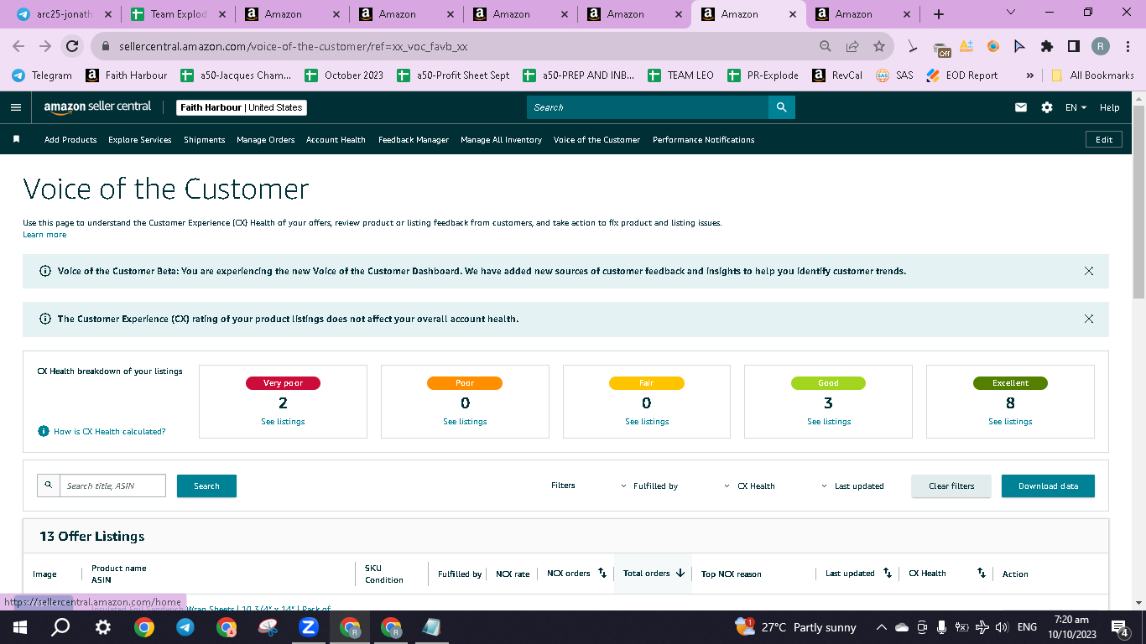Open the Snipping Tool from the taskbar
Screen dimensions: 1146x644
(x=267, y=627)
